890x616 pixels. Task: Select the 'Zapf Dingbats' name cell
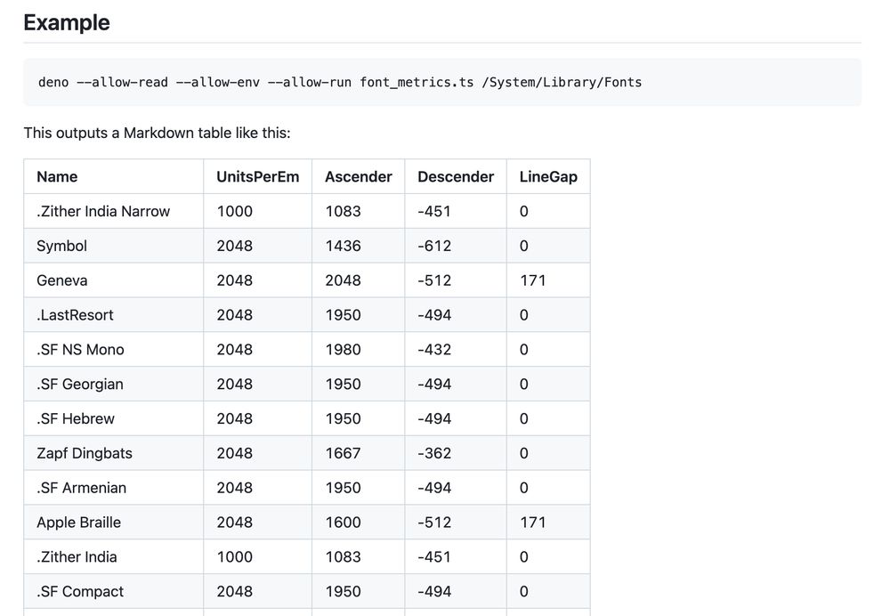pyautogui.click(x=114, y=454)
